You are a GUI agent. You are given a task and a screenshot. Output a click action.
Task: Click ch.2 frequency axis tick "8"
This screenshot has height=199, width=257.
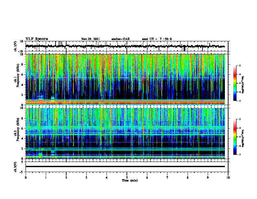[22, 118]
